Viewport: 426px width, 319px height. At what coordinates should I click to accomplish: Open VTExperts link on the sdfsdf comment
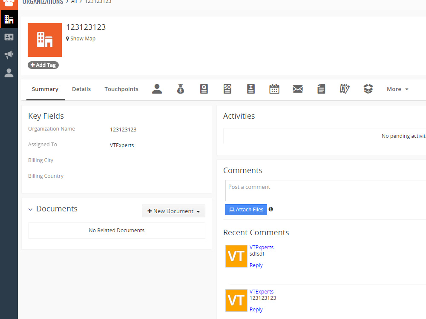[262, 248]
